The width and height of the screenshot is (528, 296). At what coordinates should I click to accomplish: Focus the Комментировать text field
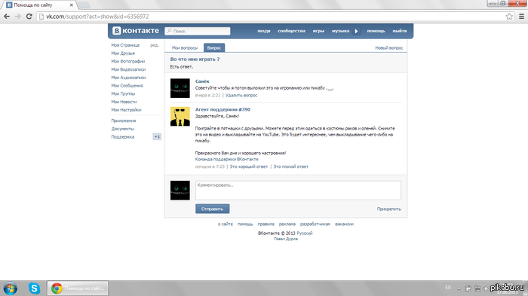pyautogui.click(x=299, y=191)
